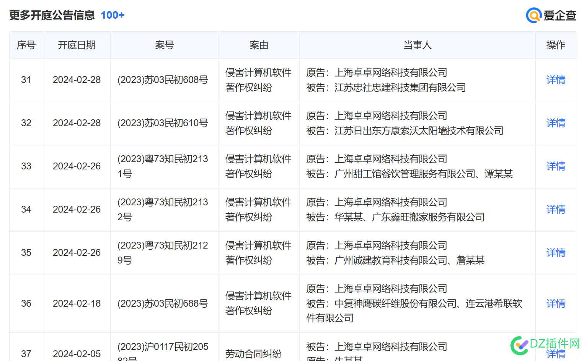The image size is (587, 361).
Task: Click the 案号 column header
Action: click(164, 45)
